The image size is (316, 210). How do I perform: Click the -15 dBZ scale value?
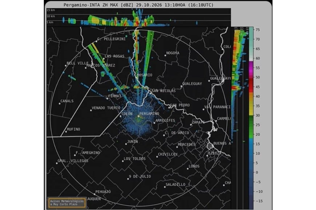pyautogui.click(x=259, y=201)
